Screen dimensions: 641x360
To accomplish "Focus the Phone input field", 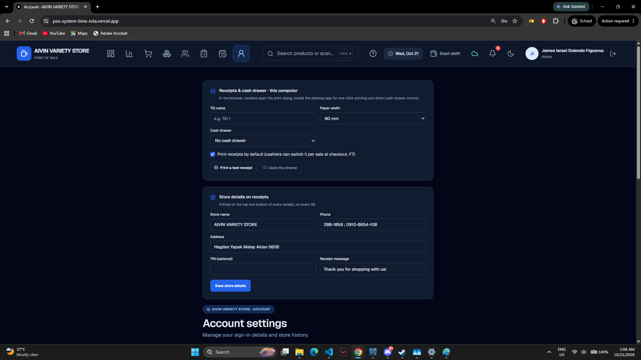I will click(x=373, y=225).
